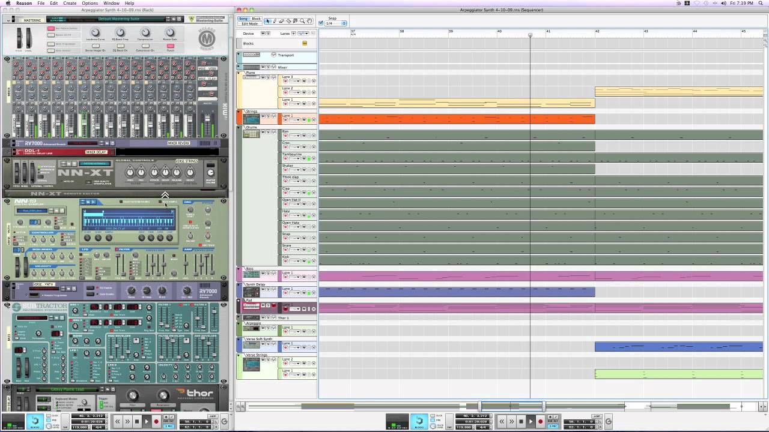Solo the Bass track
This screenshot has height=432, width=769.
coord(268,273)
